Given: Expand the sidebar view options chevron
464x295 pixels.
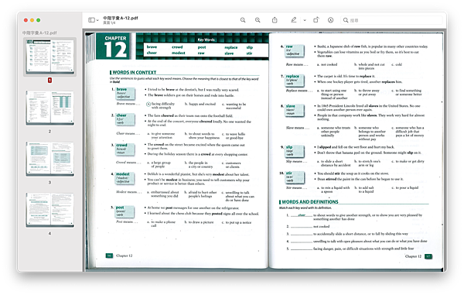Looking at the screenshot, I should click(x=97, y=20).
